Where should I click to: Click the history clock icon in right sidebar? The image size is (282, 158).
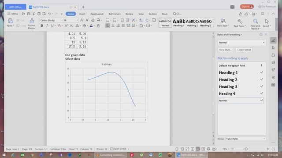point(273,77)
